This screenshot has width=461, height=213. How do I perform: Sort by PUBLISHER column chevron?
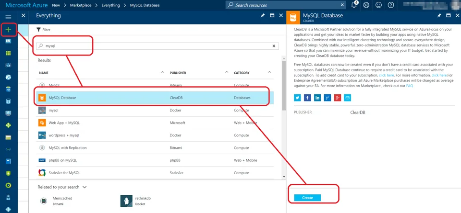coord(227,72)
